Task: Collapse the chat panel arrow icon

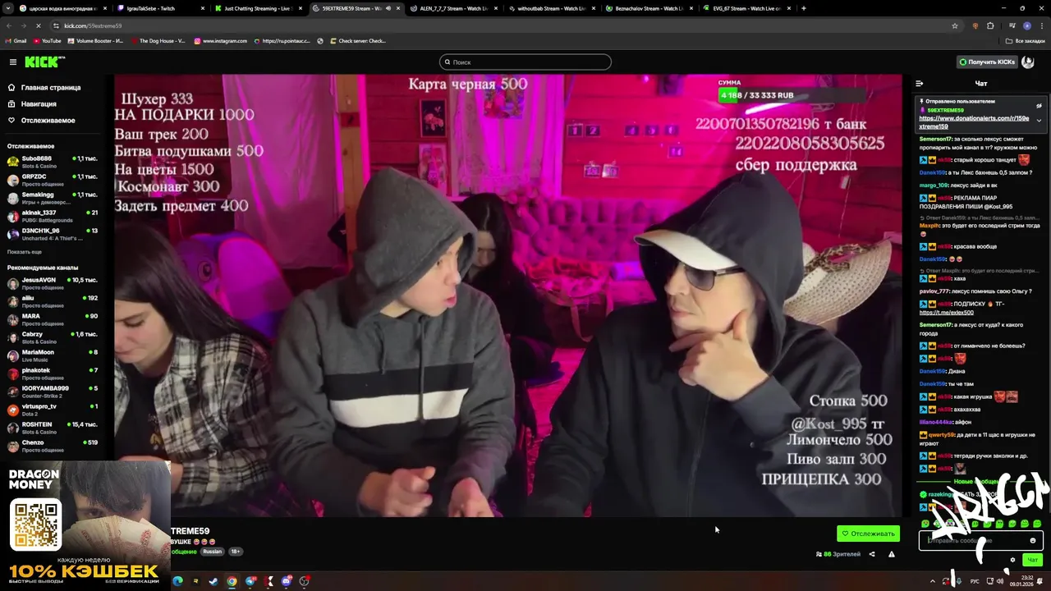Action: (920, 84)
